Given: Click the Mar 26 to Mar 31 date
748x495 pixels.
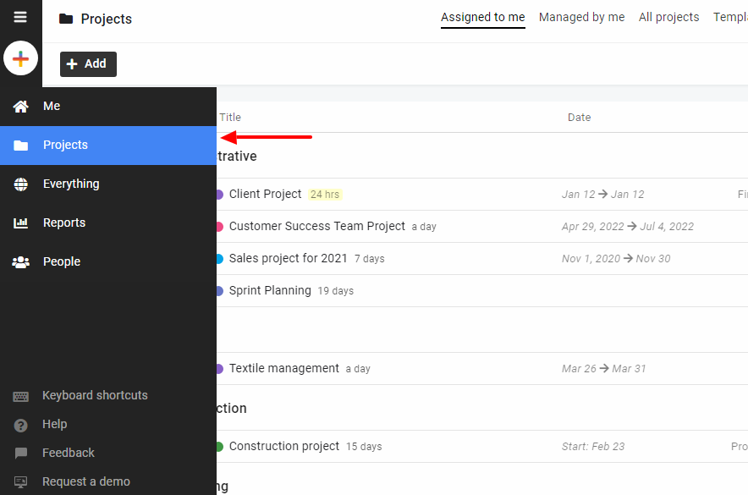Looking at the screenshot, I should [x=603, y=369].
